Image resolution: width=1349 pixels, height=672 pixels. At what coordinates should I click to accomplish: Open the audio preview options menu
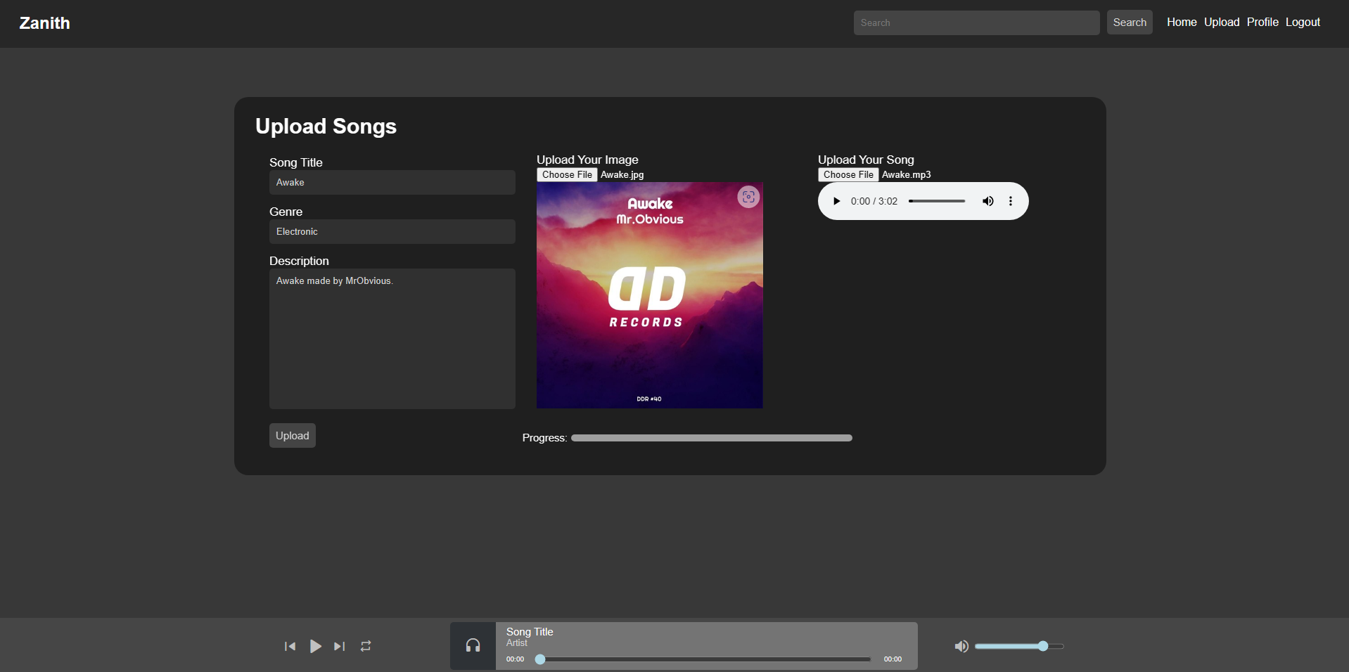tap(1010, 201)
